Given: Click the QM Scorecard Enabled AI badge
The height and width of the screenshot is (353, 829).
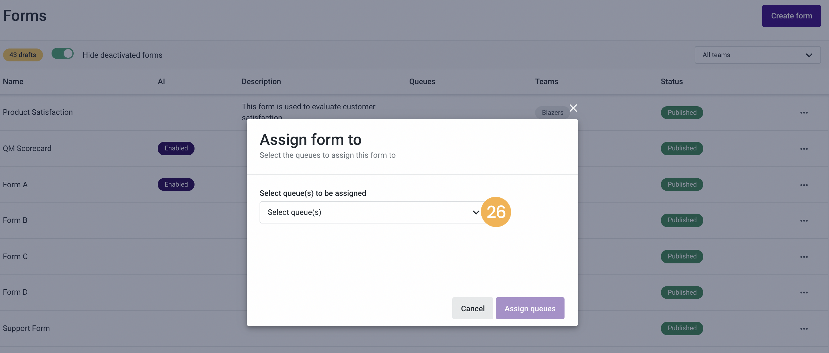Looking at the screenshot, I should 176,148.
